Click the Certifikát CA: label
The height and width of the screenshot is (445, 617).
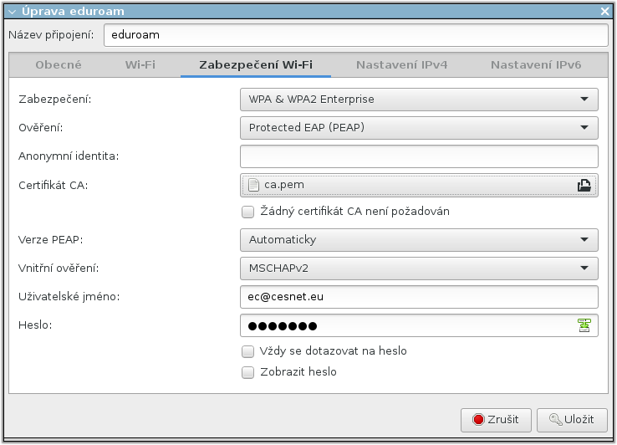tap(54, 185)
